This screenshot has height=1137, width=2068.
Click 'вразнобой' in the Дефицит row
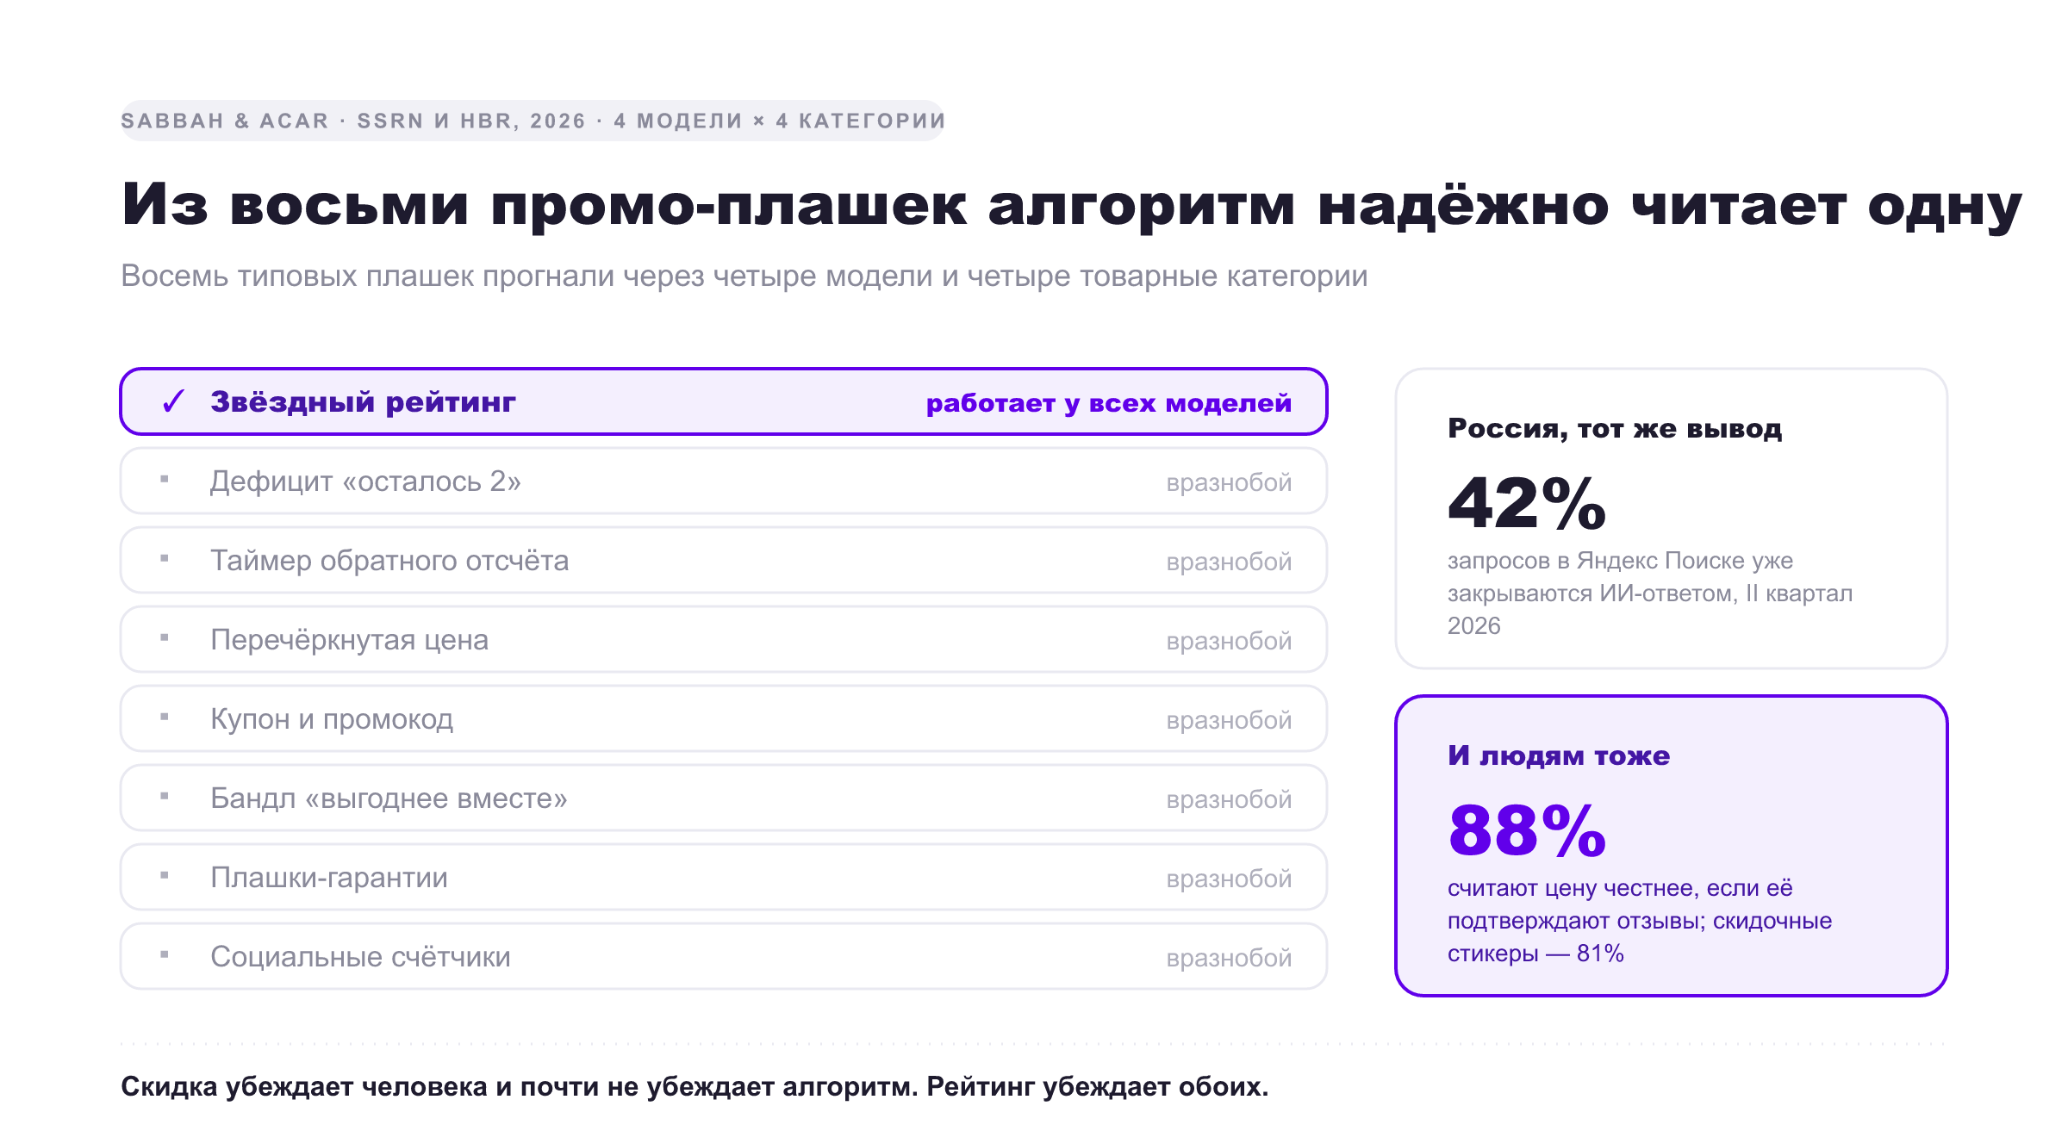[x=1229, y=482]
